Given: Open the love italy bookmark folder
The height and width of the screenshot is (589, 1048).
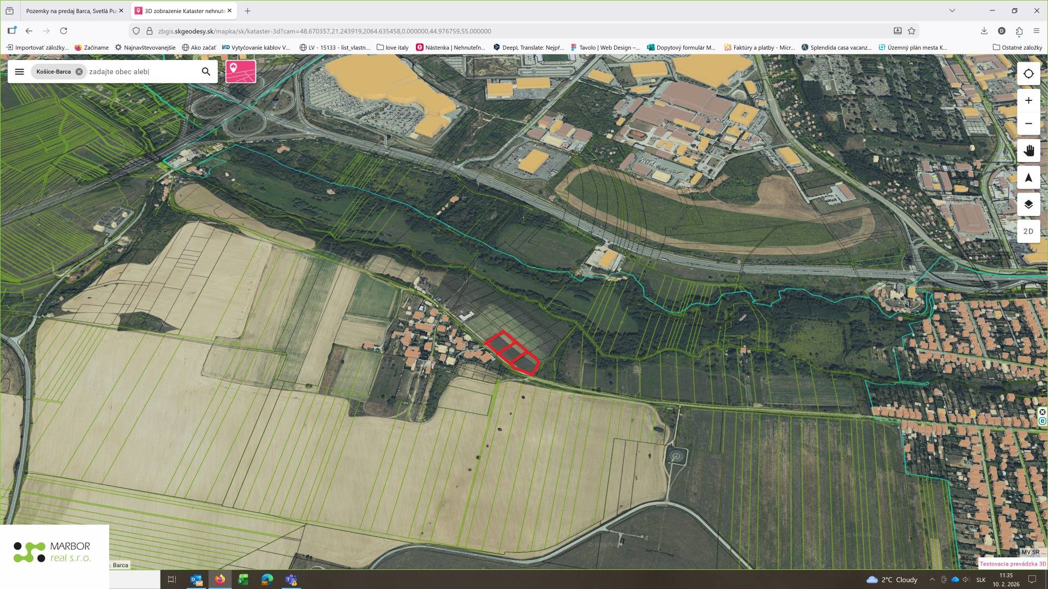Looking at the screenshot, I should click(x=392, y=47).
